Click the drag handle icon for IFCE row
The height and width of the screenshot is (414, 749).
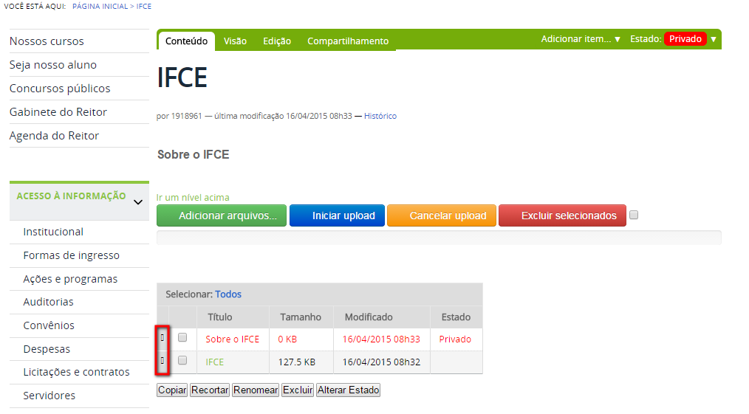163,361
